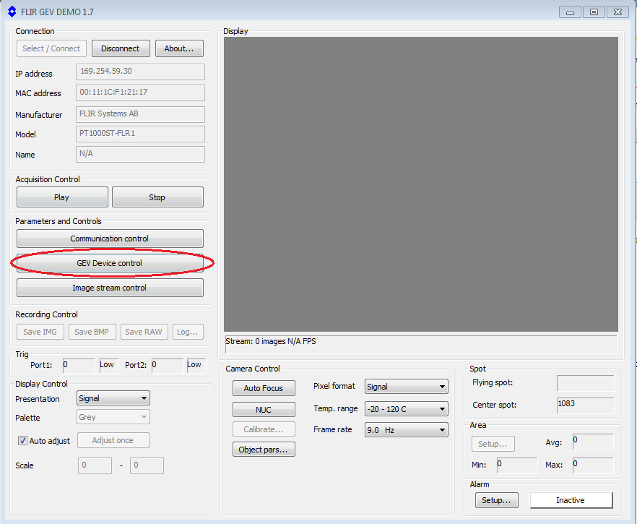Click the Flying spot field
637x524 pixels.
[586, 383]
